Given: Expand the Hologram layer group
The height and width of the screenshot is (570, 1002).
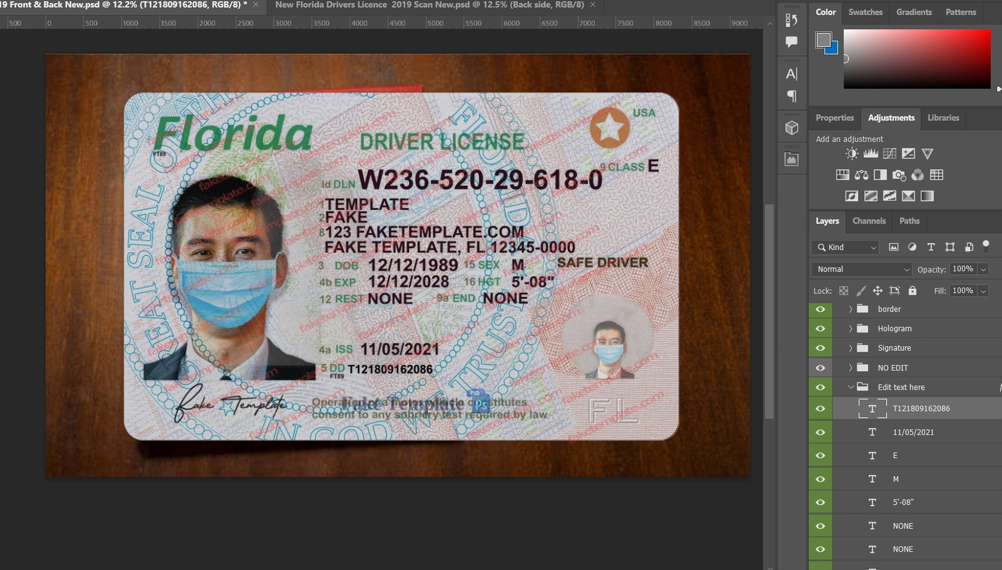Looking at the screenshot, I should click(x=850, y=329).
